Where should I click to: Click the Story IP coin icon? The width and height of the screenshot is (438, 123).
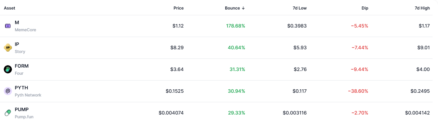(x=8, y=48)
